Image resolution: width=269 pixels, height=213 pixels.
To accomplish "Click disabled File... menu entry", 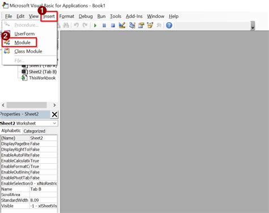I will pos(19,61).
